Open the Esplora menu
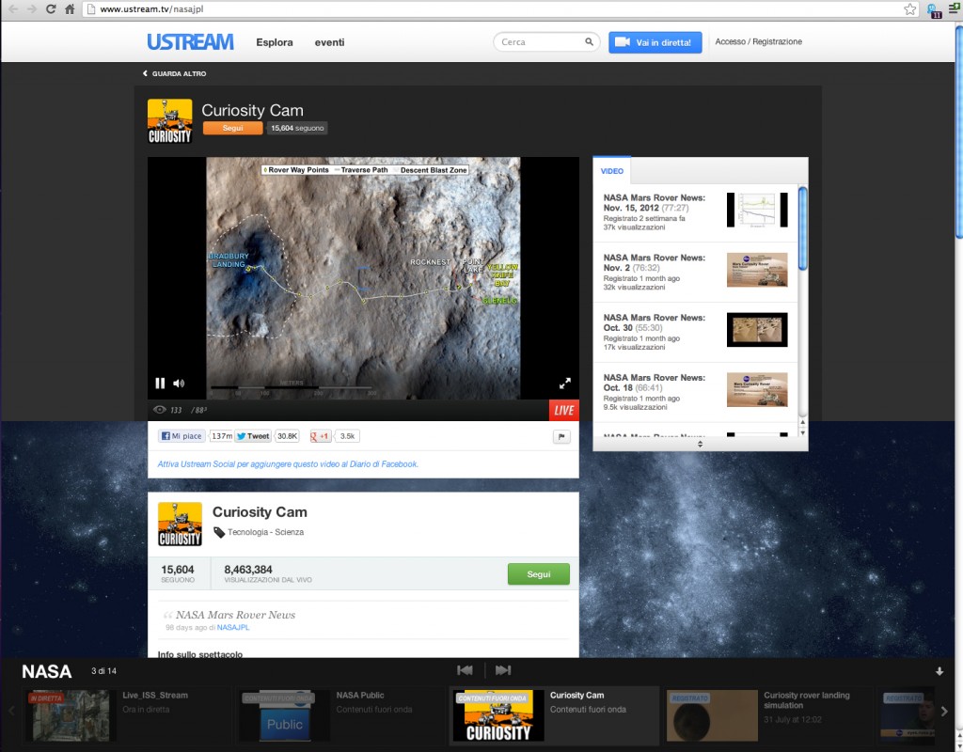 tap(275, 42)
